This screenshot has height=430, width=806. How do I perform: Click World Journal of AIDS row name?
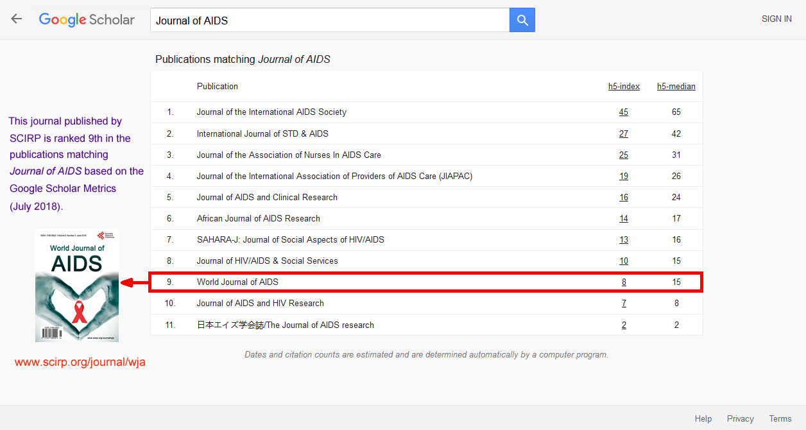coord(237,282)
